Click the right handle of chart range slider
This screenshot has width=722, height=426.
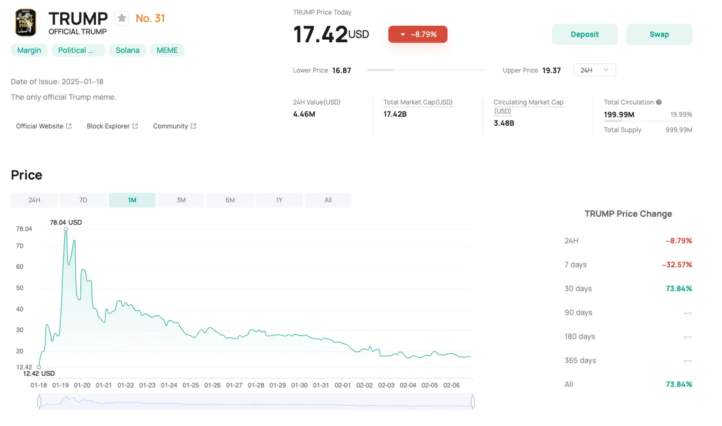tap(472, 401)
